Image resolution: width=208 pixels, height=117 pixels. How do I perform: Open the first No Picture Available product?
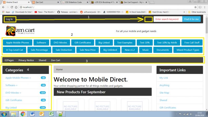click(70, 106)
